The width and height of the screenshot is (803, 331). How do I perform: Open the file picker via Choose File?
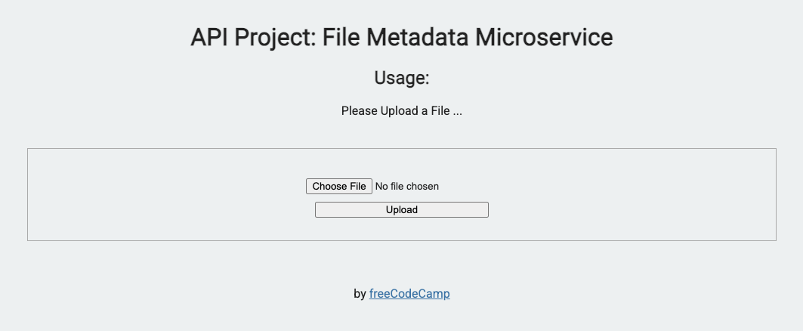click(339, 187)
